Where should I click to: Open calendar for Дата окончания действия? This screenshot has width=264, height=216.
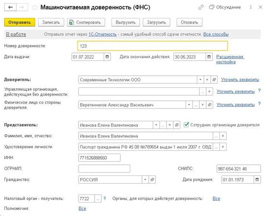[x=209, y=57]
